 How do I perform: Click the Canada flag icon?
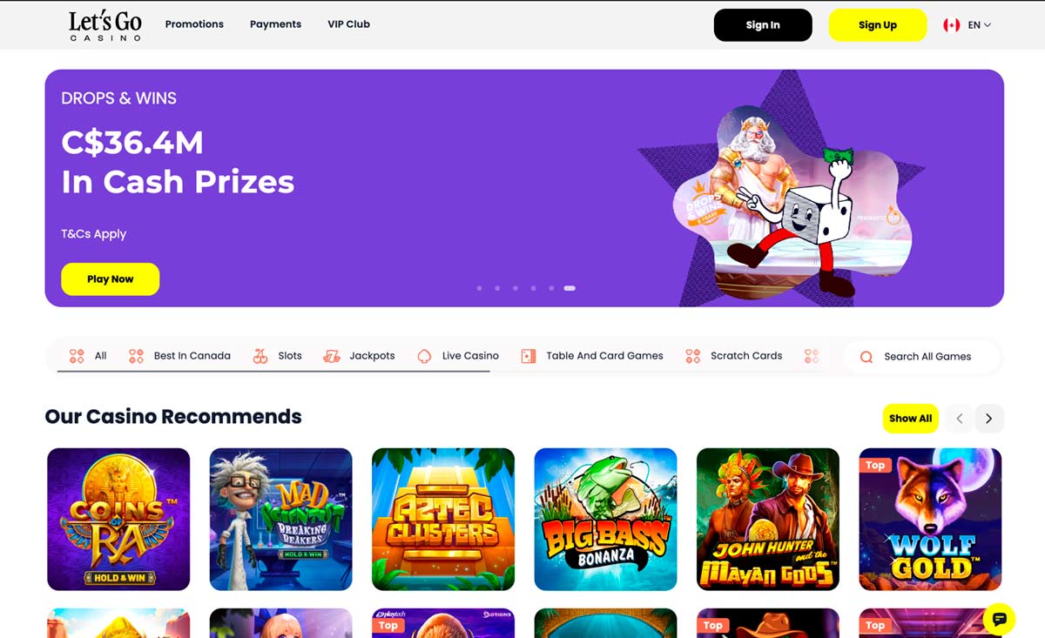(951, 25)
